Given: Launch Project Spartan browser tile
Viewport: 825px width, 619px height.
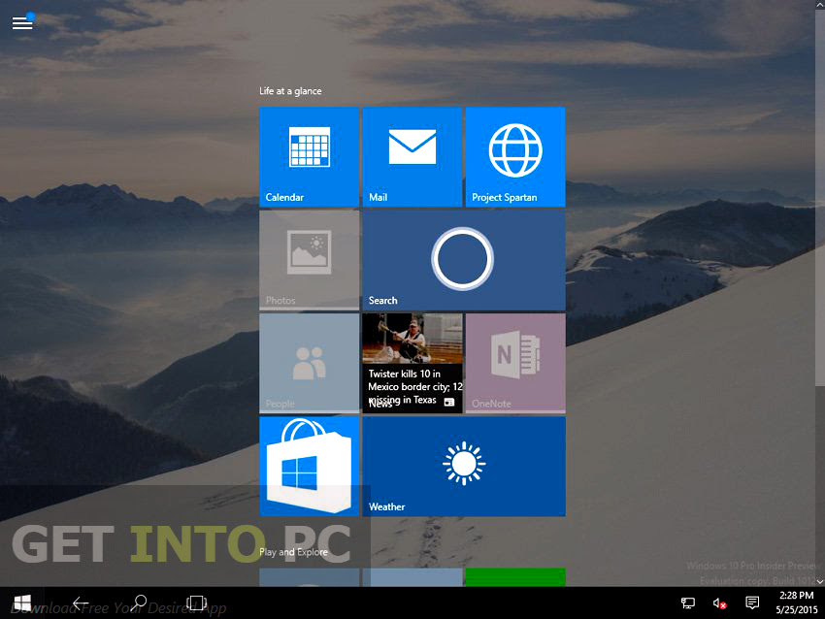Looking at the screenshot, I should click(515, 157).
